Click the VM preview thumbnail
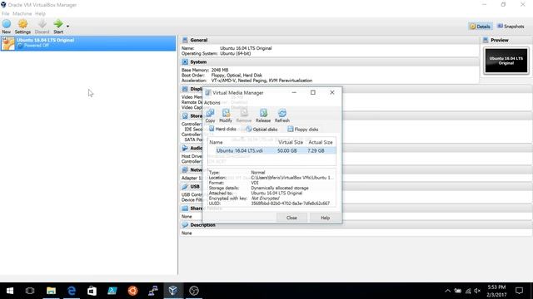Screen dimensions: 533x299 coord(506,61)
